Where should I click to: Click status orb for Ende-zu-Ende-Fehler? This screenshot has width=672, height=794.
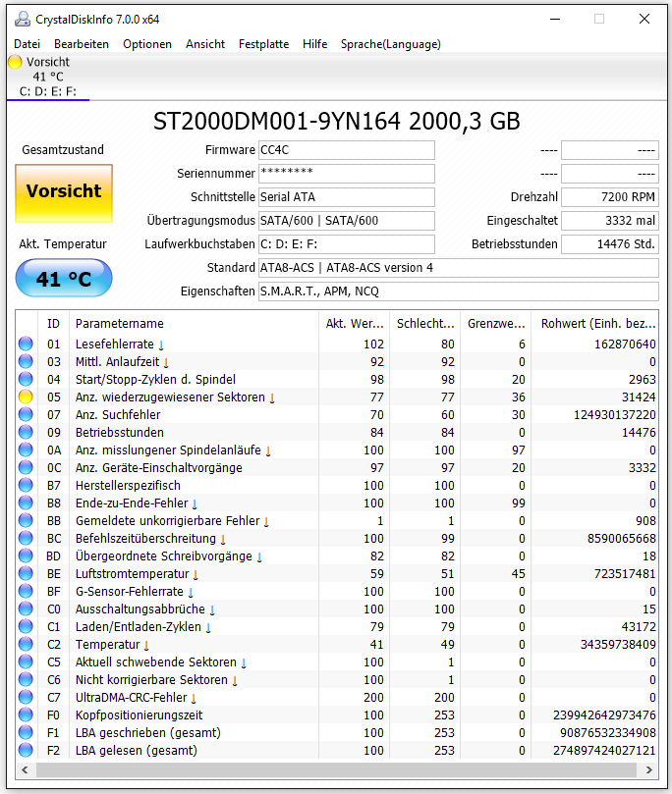click(x=26, y=503)
